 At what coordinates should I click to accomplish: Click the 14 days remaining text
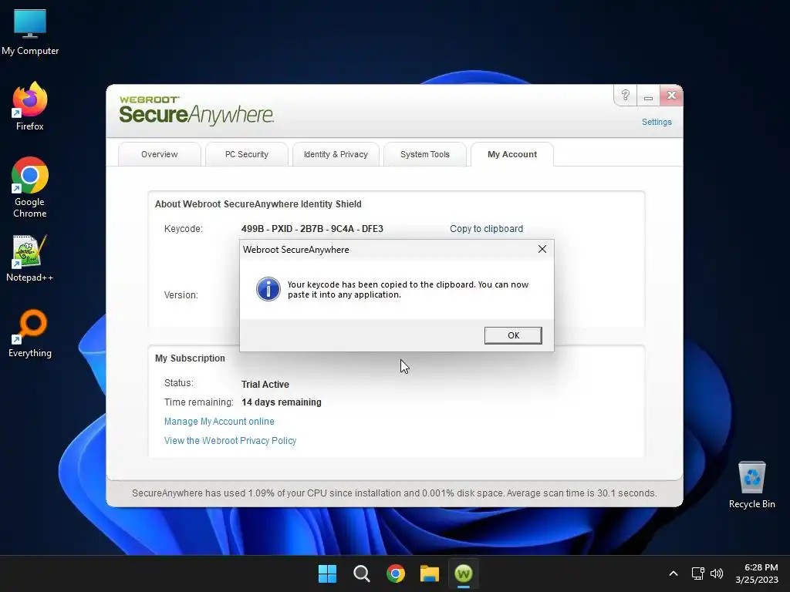tap(281, 402)
